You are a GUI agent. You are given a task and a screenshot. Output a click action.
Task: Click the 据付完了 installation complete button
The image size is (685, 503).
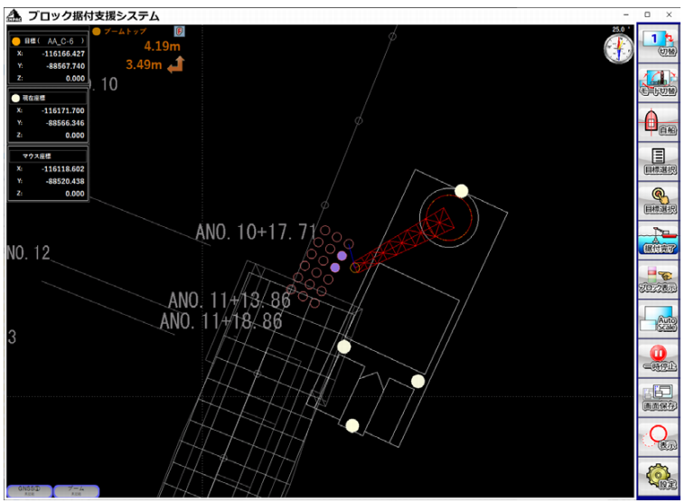(x=659, y=240)
